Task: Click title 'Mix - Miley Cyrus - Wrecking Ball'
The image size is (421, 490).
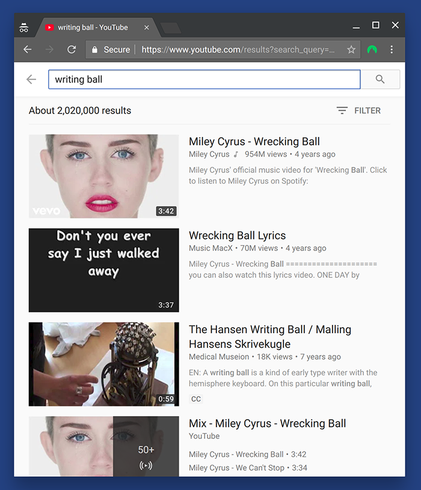Action: tap(267, 423)
